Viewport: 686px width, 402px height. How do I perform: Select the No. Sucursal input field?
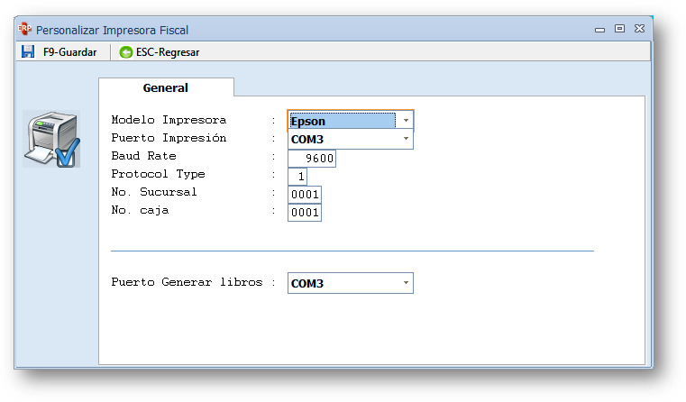tap(305, 194)
